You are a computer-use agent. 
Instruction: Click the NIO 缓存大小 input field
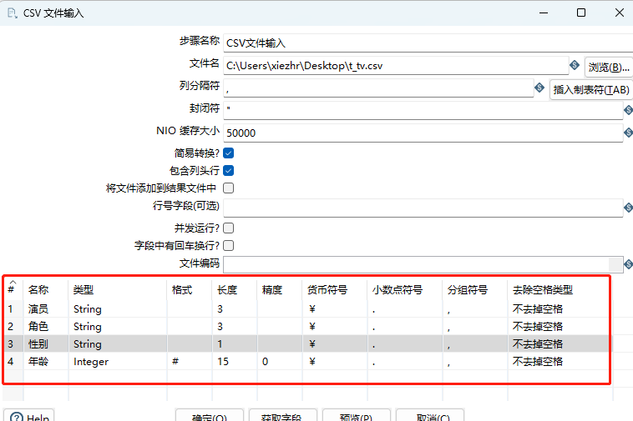click(423, 133)
